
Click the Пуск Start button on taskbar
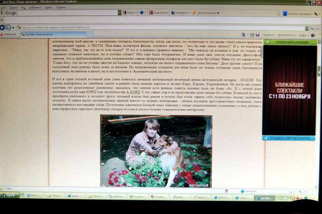(x=10, y=195)
